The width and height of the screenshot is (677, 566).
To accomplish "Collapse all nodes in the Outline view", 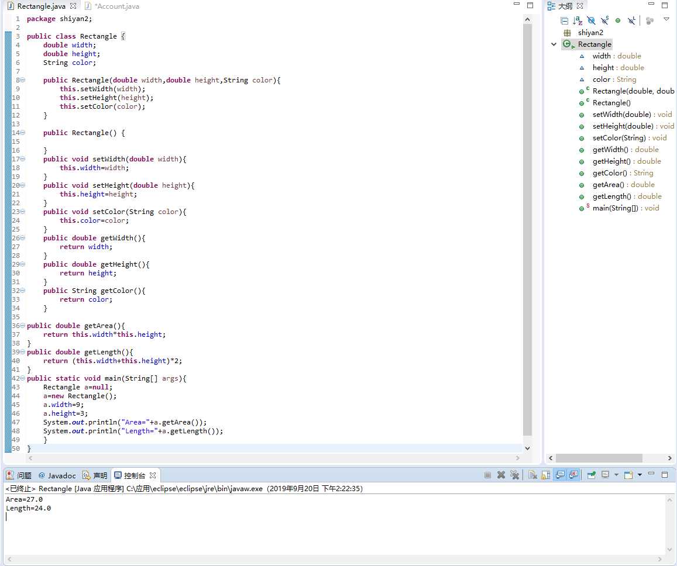I will tap(564, 20).
